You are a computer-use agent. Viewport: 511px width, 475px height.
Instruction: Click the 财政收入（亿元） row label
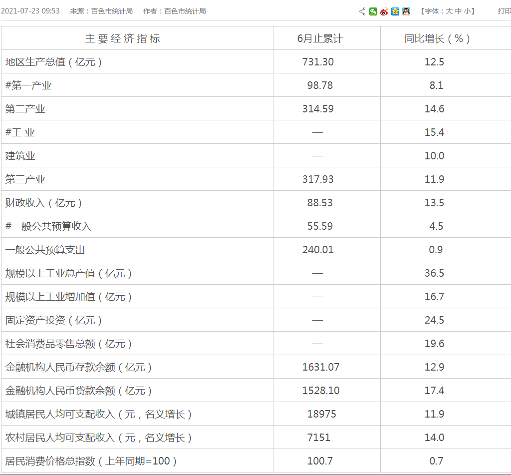[44, 203]
